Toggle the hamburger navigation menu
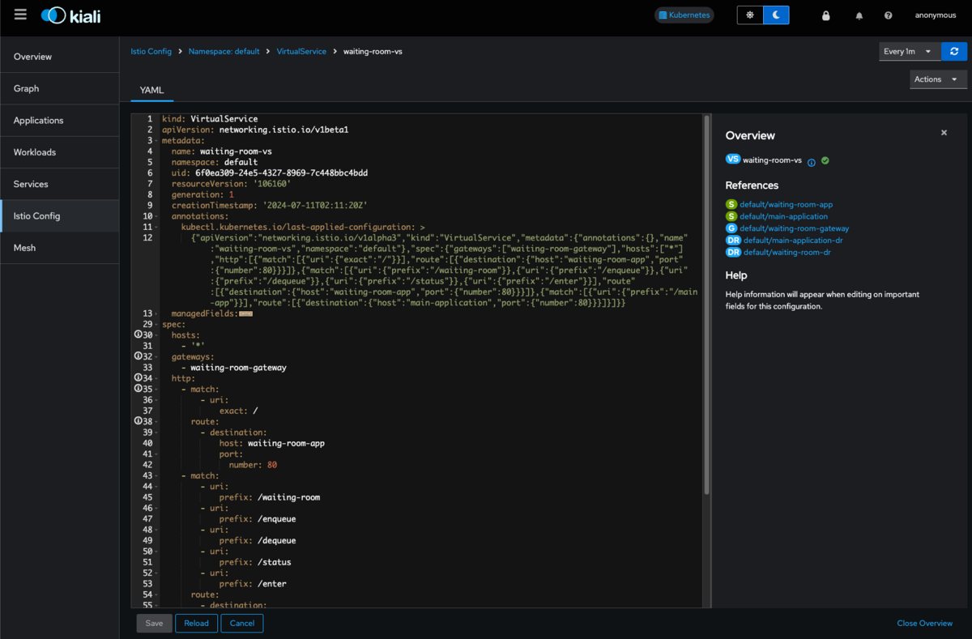The width and height of the screenshot is (972, 639). [x=20, y=15]
